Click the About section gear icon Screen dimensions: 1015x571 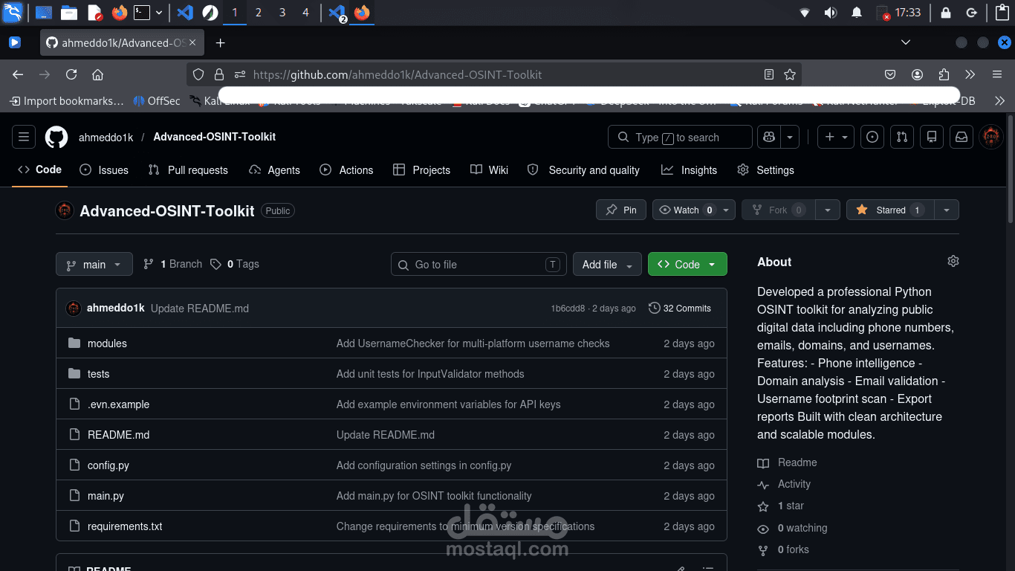(953, 261)
